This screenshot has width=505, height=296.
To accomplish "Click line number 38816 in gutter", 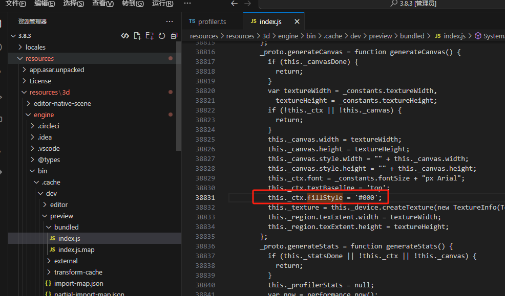I will (205, 52).
